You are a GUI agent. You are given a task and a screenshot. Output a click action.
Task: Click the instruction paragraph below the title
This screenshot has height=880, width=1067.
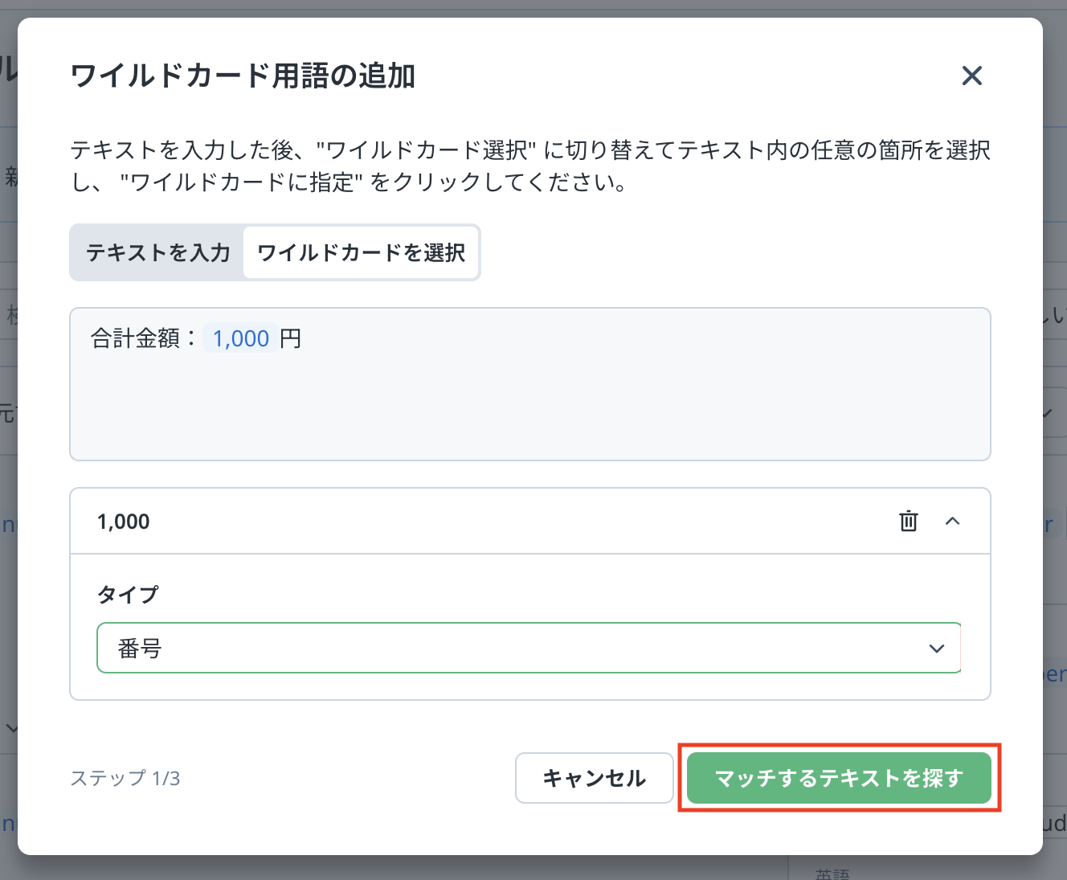point(530,166)
